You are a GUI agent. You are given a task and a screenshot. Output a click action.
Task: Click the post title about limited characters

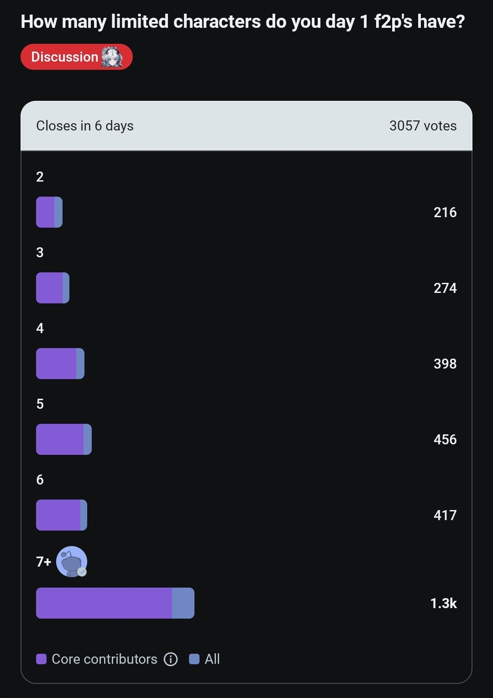[243, 22]
